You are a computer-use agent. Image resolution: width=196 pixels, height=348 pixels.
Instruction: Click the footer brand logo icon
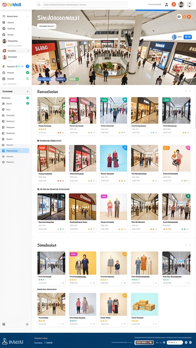[5, 342]
